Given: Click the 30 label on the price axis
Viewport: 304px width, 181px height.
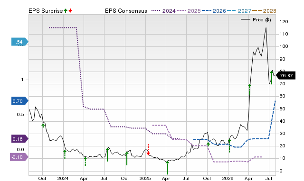Looking at the screenshot, I should click(x=283, y=134).
